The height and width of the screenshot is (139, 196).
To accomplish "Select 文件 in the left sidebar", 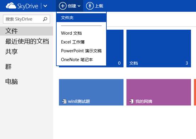I will (x=26, y=31).
